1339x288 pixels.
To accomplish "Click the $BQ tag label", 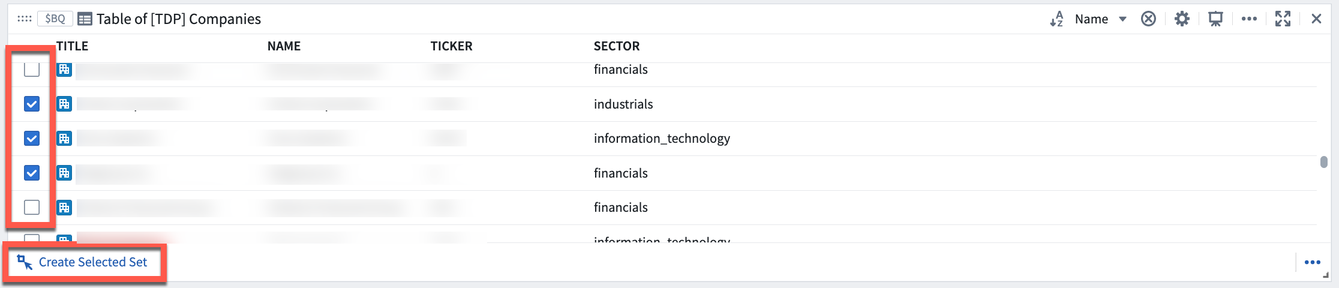I will point(55,19).
